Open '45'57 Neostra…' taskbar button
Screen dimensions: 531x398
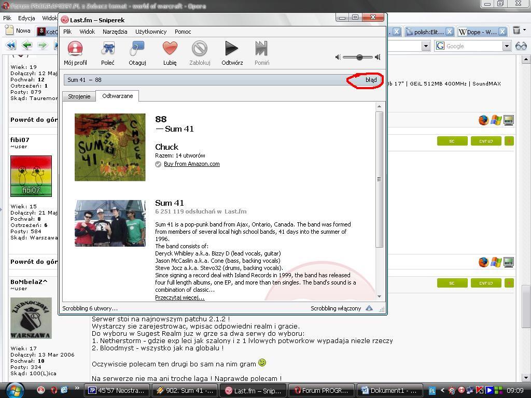point(117,391)
